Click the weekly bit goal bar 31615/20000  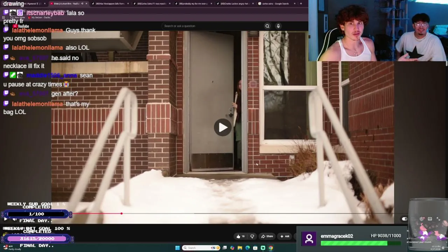(x=37, y=239)
